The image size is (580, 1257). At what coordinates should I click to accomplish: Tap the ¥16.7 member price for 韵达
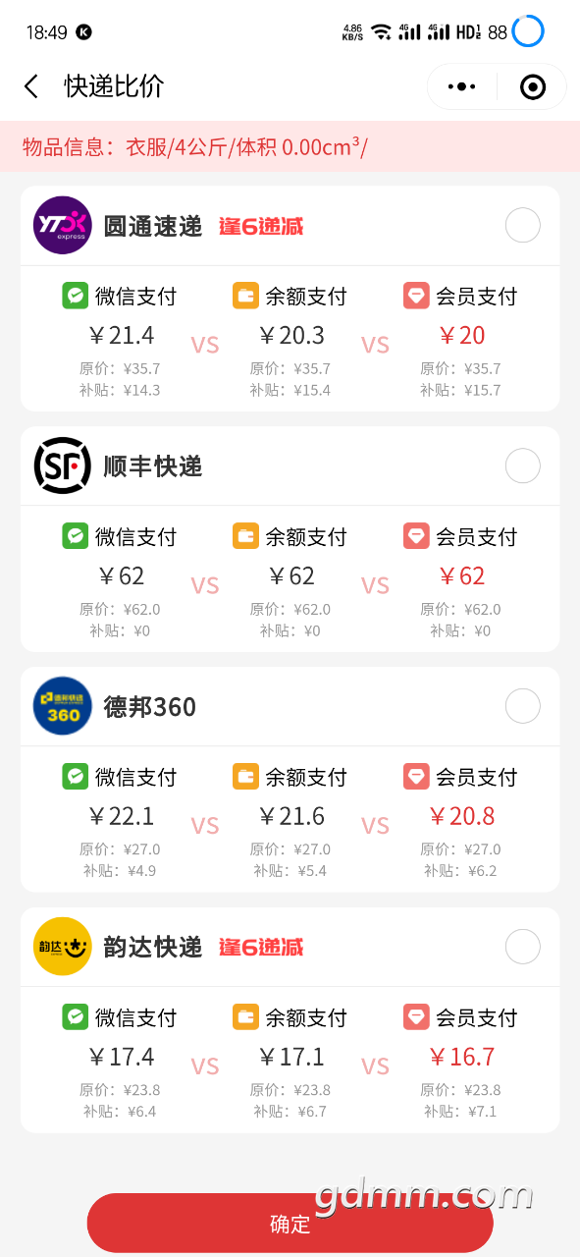(x=462, y=1057)
